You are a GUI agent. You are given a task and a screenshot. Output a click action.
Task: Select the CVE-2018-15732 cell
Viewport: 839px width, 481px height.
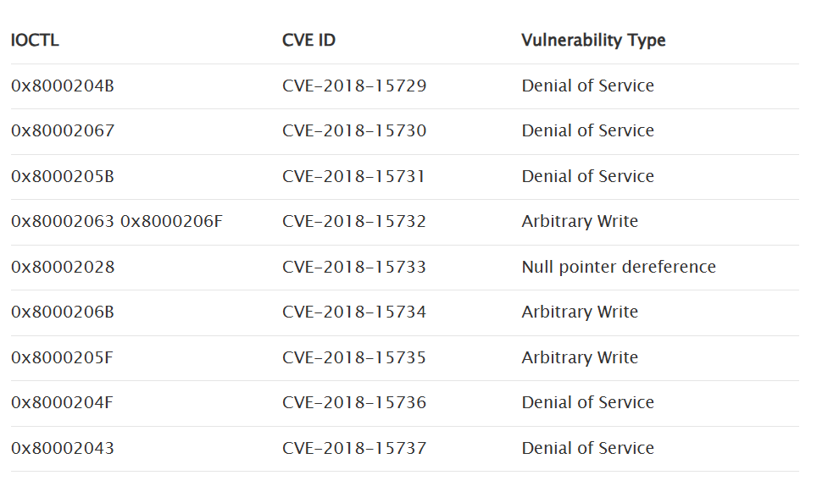point(354,222)
